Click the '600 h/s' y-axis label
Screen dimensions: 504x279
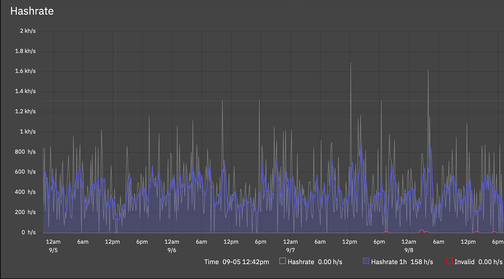[x=25, y=172]
